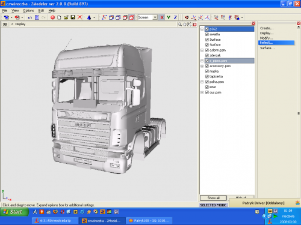Expand the oslonn.psm tree node
Viewport: 301px width, 225px height.
[202, 50]
